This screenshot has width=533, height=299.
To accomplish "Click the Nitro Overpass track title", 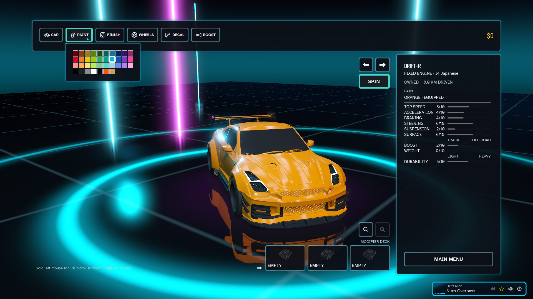I will 461,291.
